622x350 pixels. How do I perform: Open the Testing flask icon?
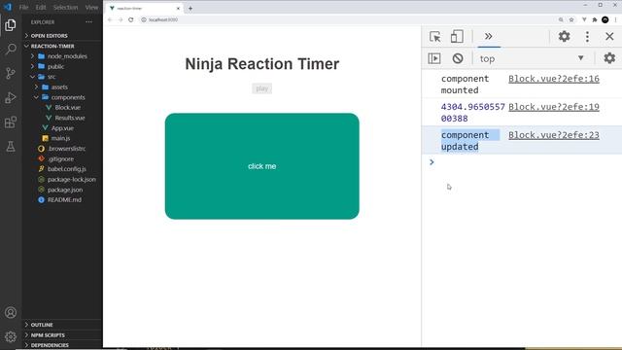(x=11, y=147)
